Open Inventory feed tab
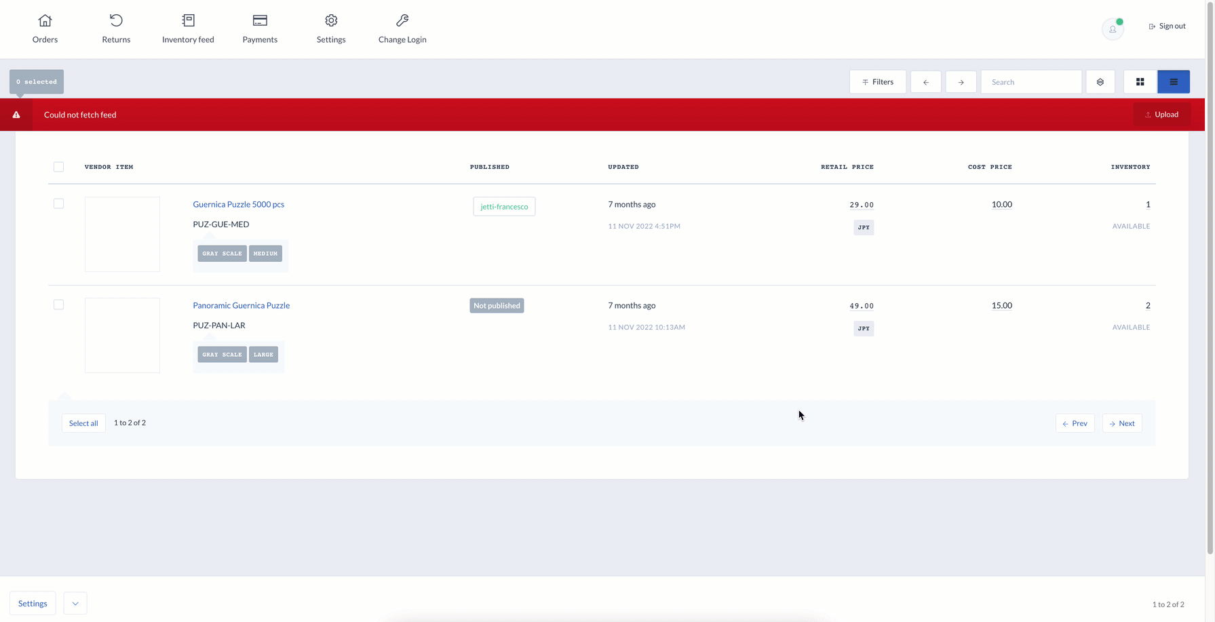 (x=188, y=29)
